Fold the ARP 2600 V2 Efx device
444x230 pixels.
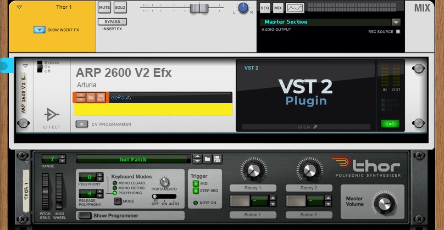coord(25,66)
